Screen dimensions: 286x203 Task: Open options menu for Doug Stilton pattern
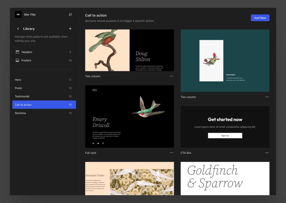171,76
